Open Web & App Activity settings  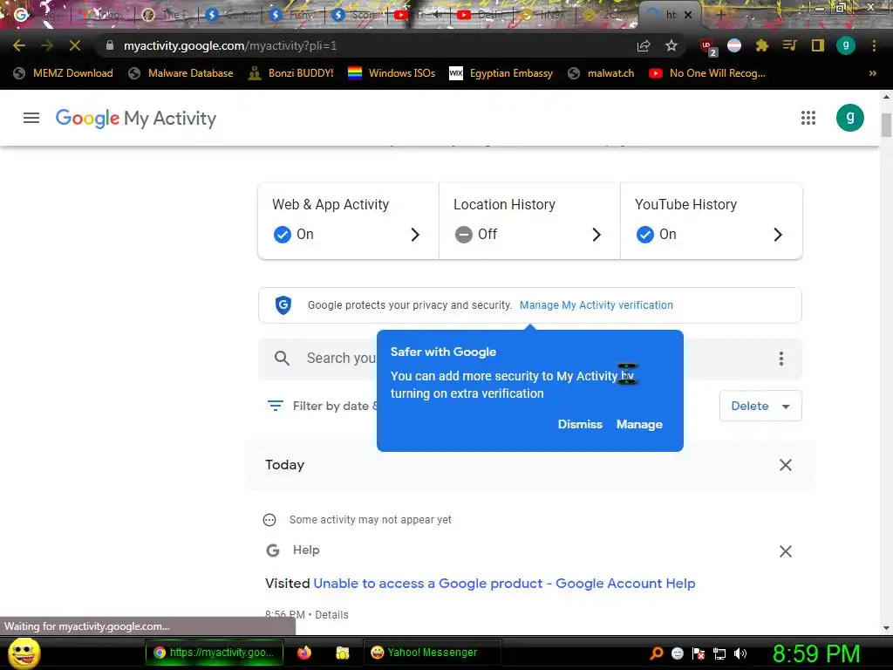tap(348, 221)
